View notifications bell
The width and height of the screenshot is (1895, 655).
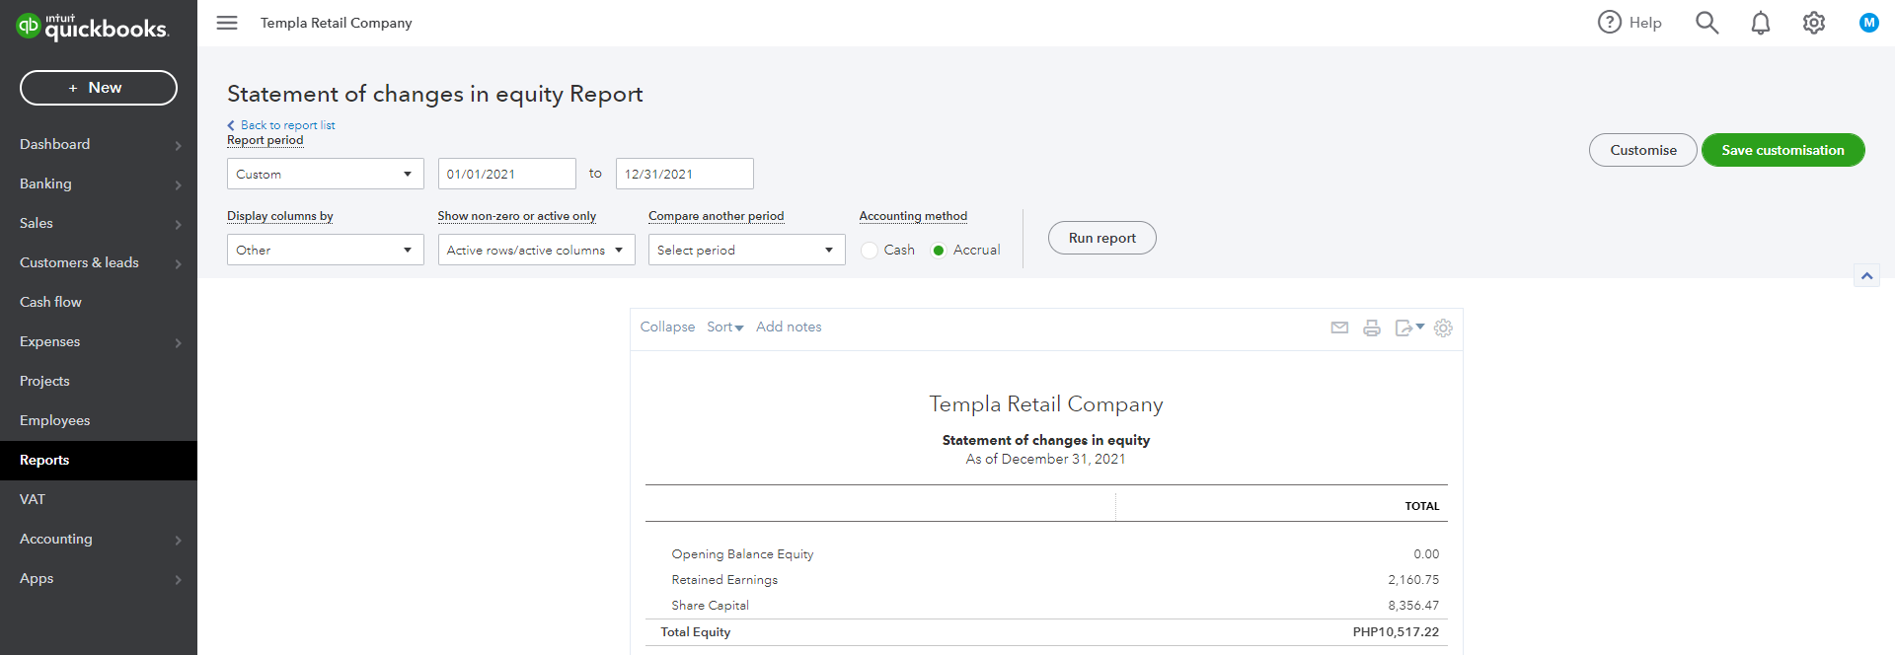(x=1761, y=23)
